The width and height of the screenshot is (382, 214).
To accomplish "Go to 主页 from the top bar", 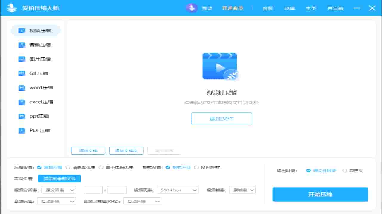I will [x=311, y=8].
